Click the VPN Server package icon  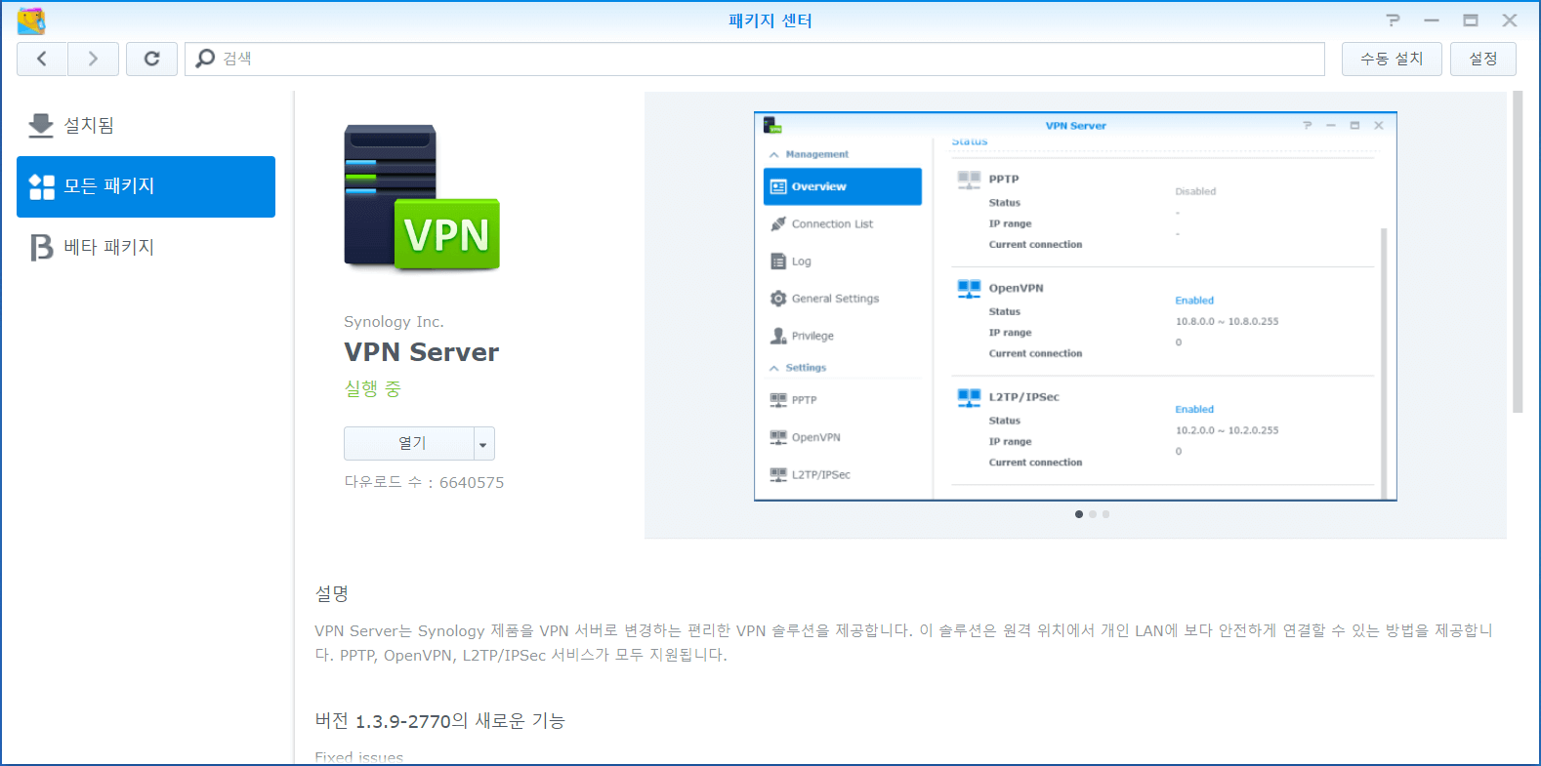[422, 197]
